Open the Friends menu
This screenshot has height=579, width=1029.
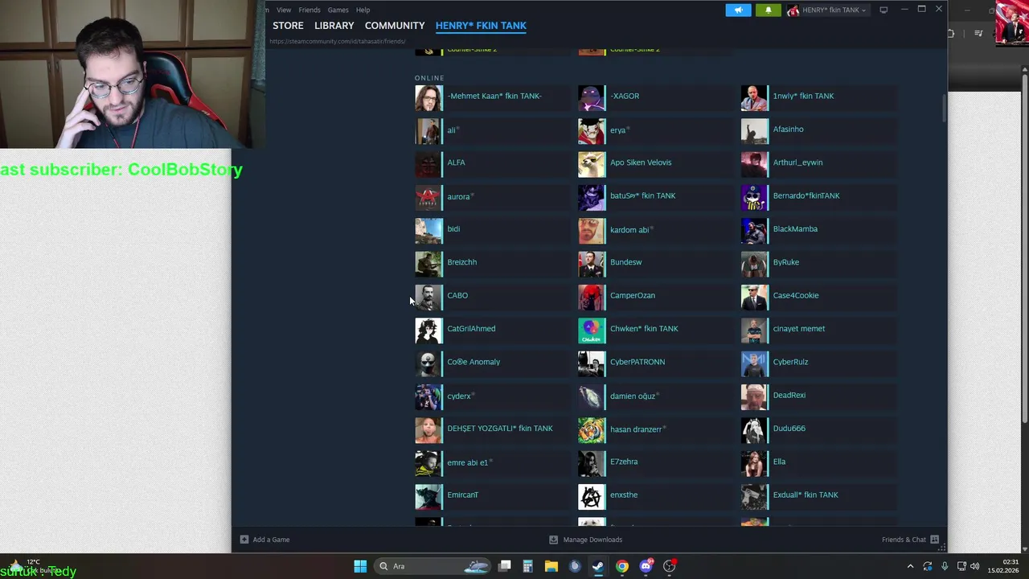310,10
